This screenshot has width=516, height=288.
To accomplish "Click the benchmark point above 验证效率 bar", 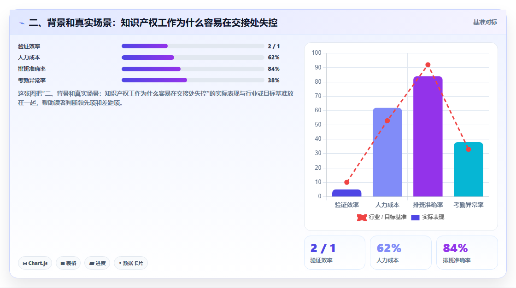I will click(346, 182).
